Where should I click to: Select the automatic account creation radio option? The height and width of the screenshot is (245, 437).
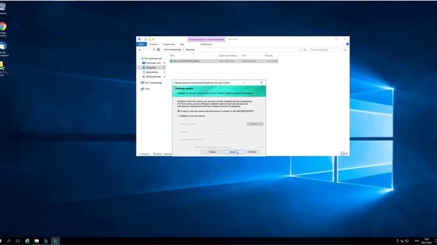pos(179,111)
